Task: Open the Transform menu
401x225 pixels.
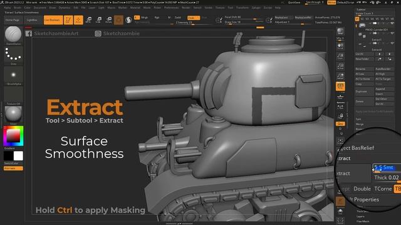Action: click(x=242, y=8)
